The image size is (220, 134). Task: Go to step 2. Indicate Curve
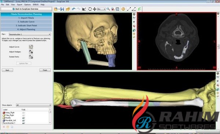coord(26,22)
